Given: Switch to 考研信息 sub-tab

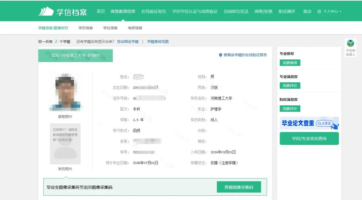Looking at the screenshot, I should point(135,28).
